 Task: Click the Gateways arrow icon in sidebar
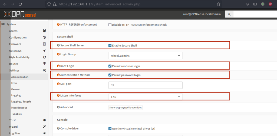(45, 51)
